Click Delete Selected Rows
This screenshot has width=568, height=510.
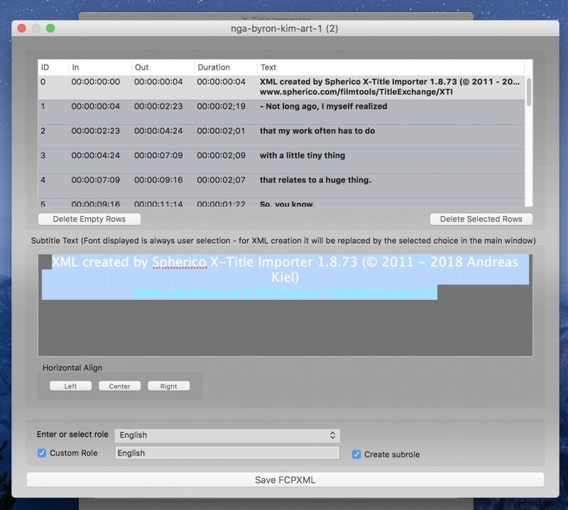point(481,219)
